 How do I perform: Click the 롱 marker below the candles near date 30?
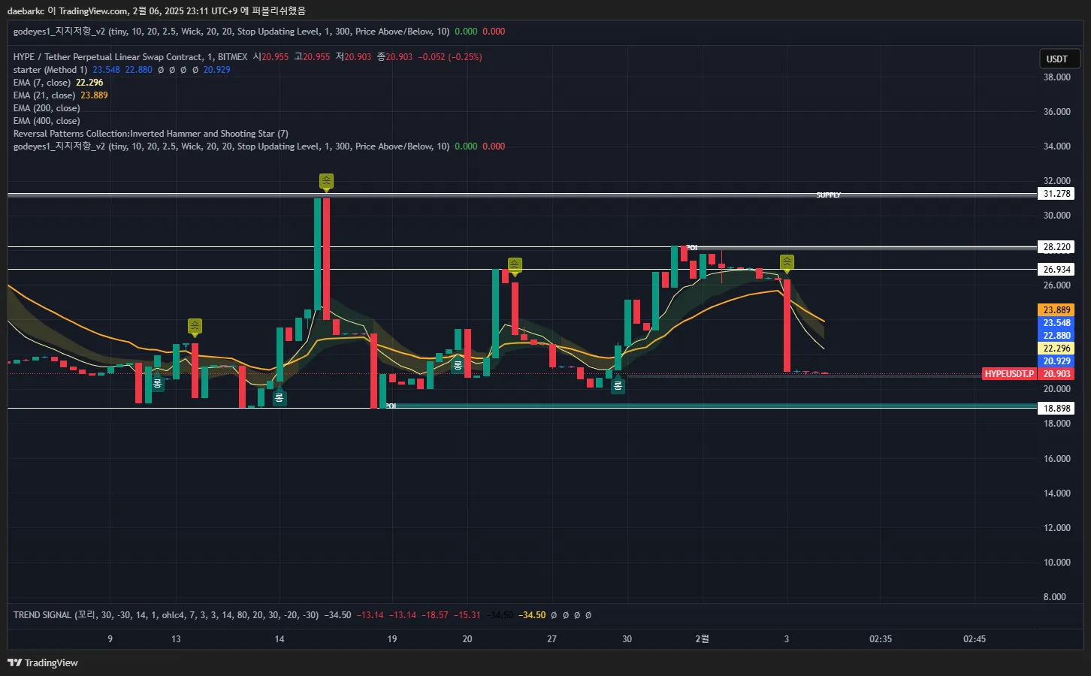point(618,386)
